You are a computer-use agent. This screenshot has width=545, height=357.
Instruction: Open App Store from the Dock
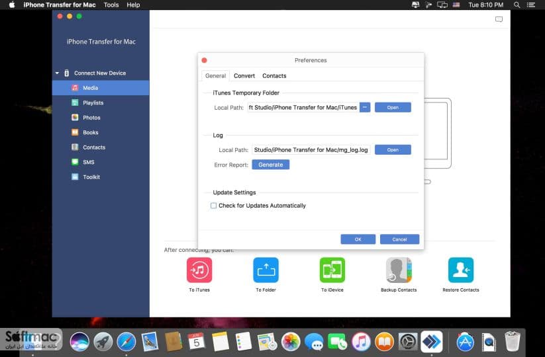466,342
